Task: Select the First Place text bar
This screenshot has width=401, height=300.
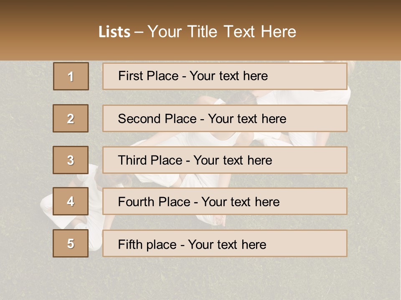Action: [x=225, y=76]
